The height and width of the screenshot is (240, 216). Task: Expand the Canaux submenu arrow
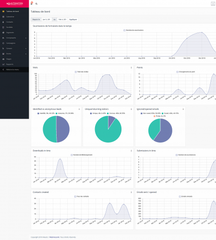coord(26,48)
